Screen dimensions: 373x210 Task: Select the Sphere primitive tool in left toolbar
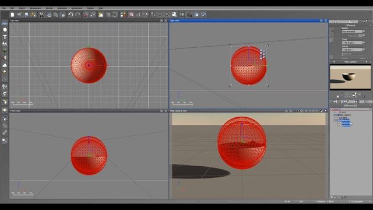5,30
